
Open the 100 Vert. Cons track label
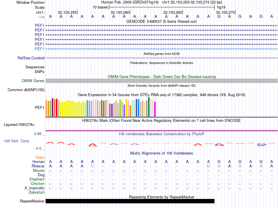[x=16, y=141]
